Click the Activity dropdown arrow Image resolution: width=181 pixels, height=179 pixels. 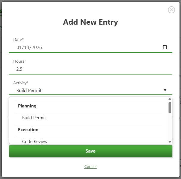[x=165, y=91]
